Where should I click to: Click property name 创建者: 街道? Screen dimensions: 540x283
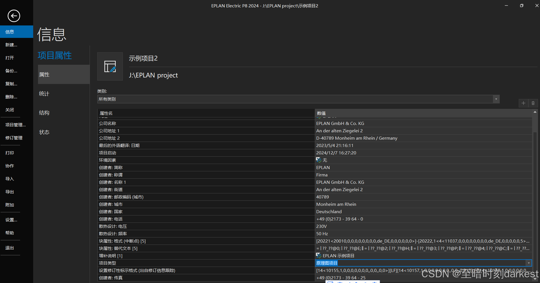206,189
